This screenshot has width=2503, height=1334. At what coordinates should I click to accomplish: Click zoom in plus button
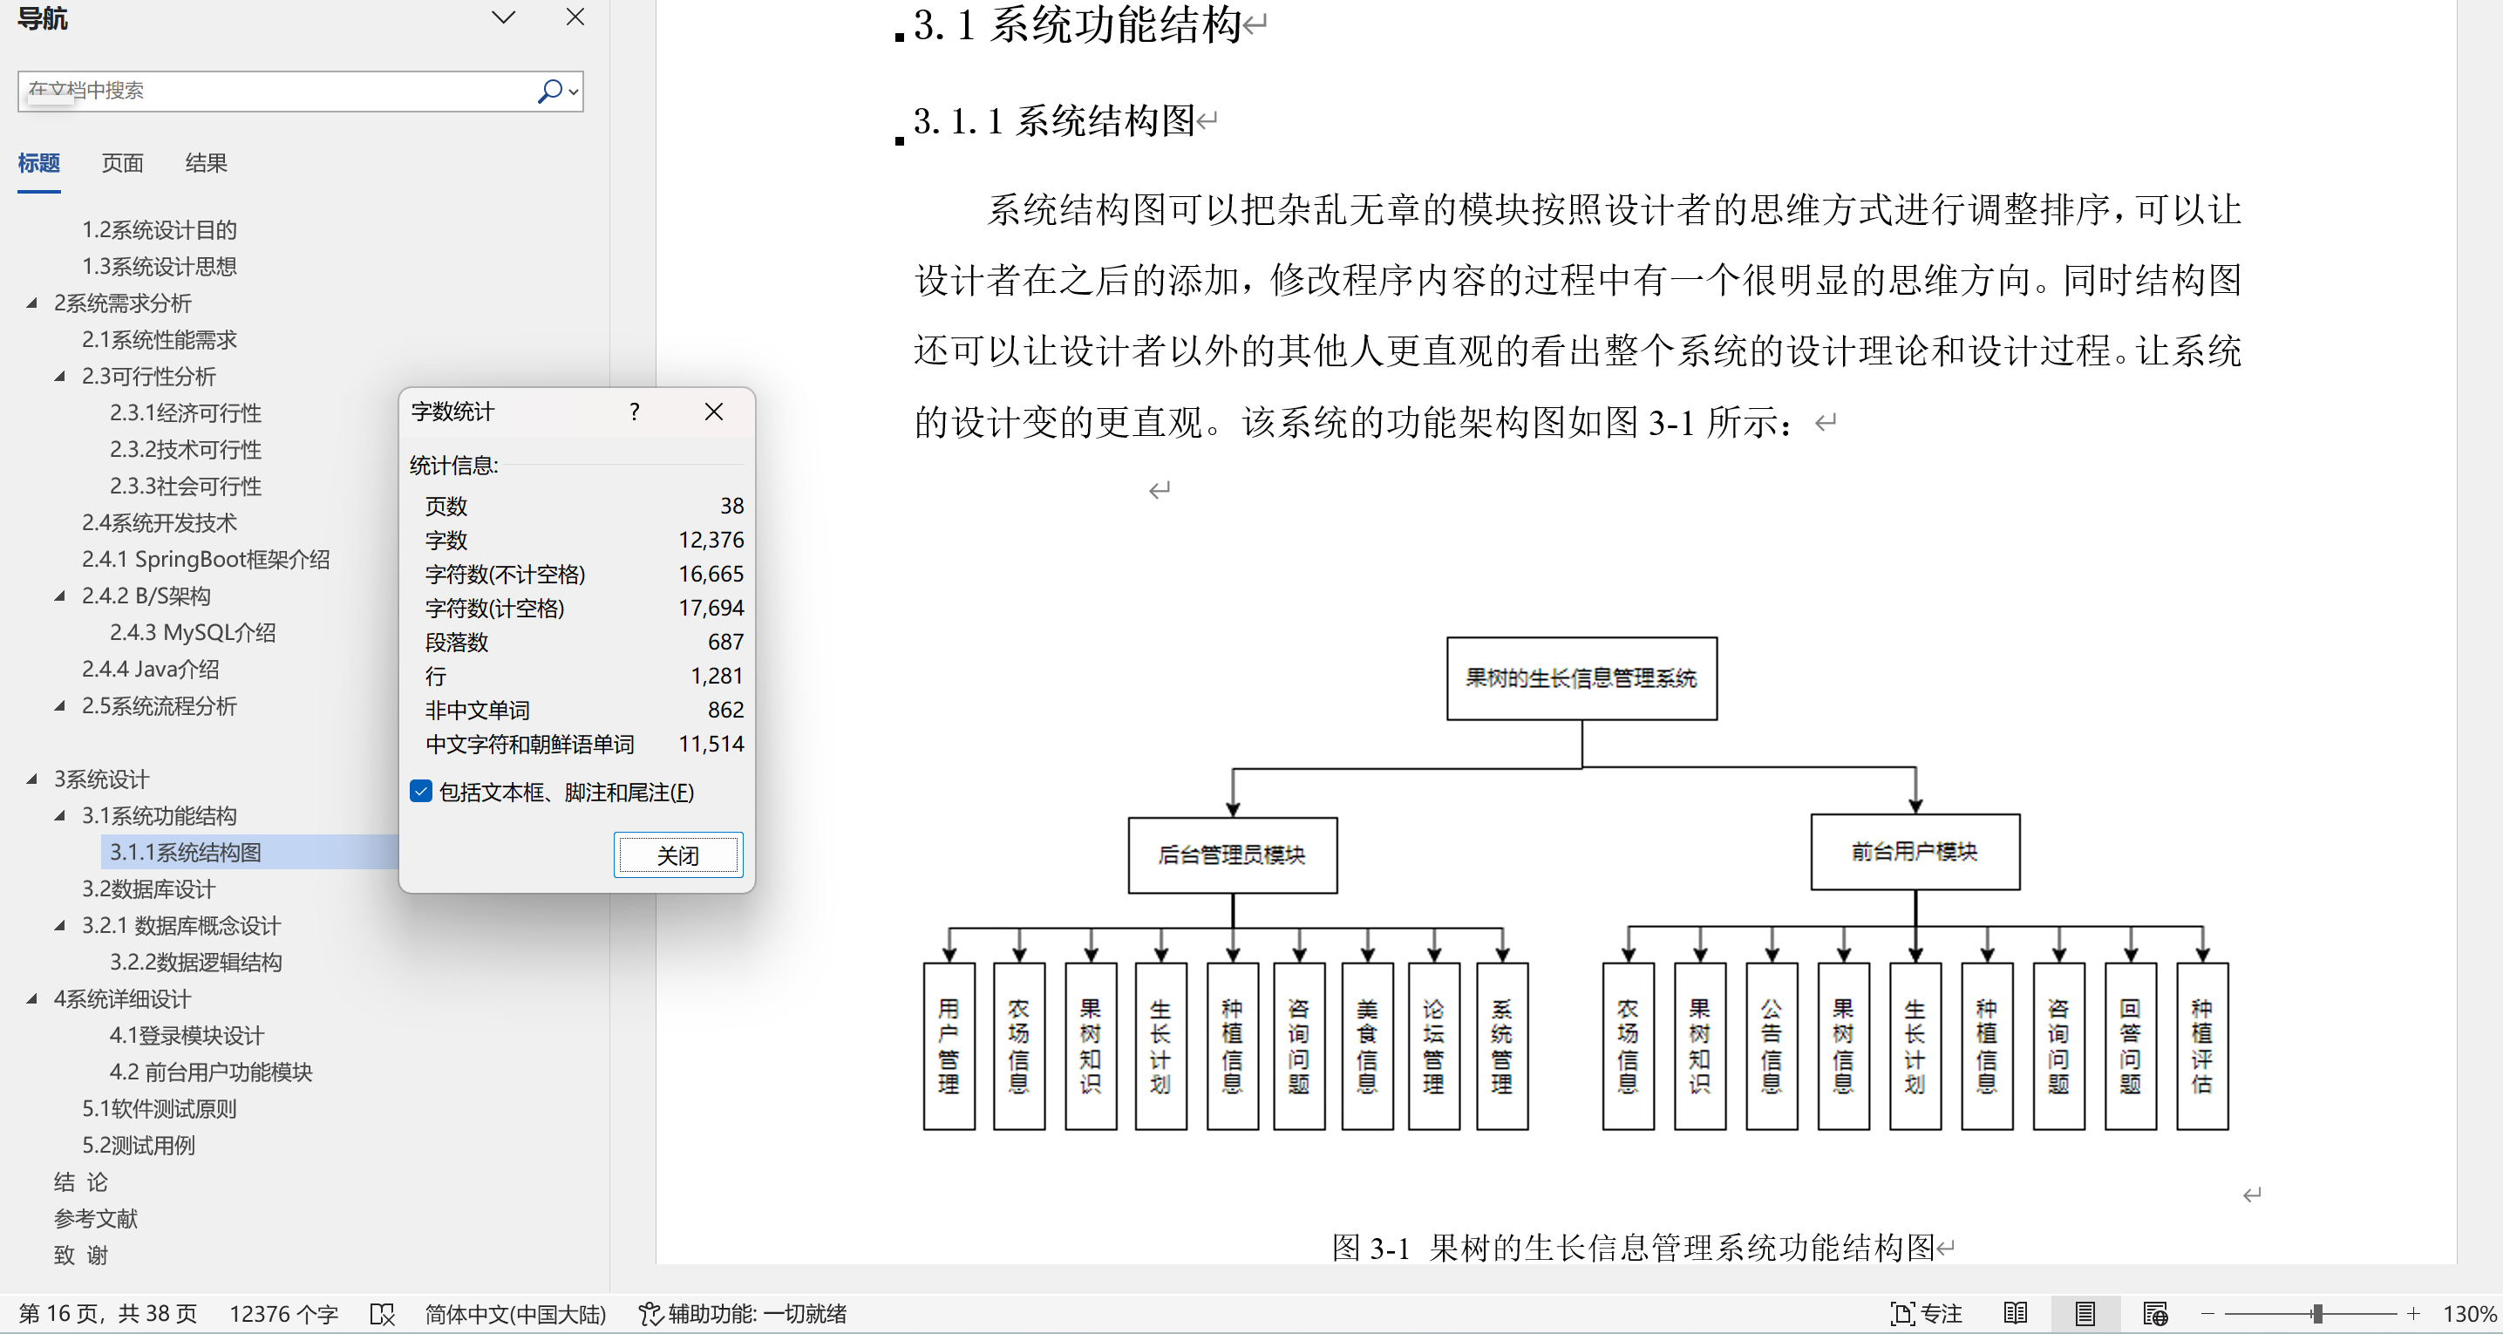coord(2413,1314)
